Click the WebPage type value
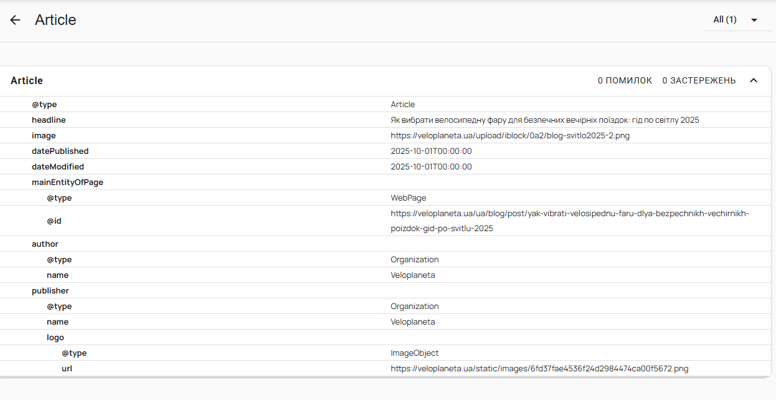The width and height of the screenshot is (776, 400). tap(409, 198)
